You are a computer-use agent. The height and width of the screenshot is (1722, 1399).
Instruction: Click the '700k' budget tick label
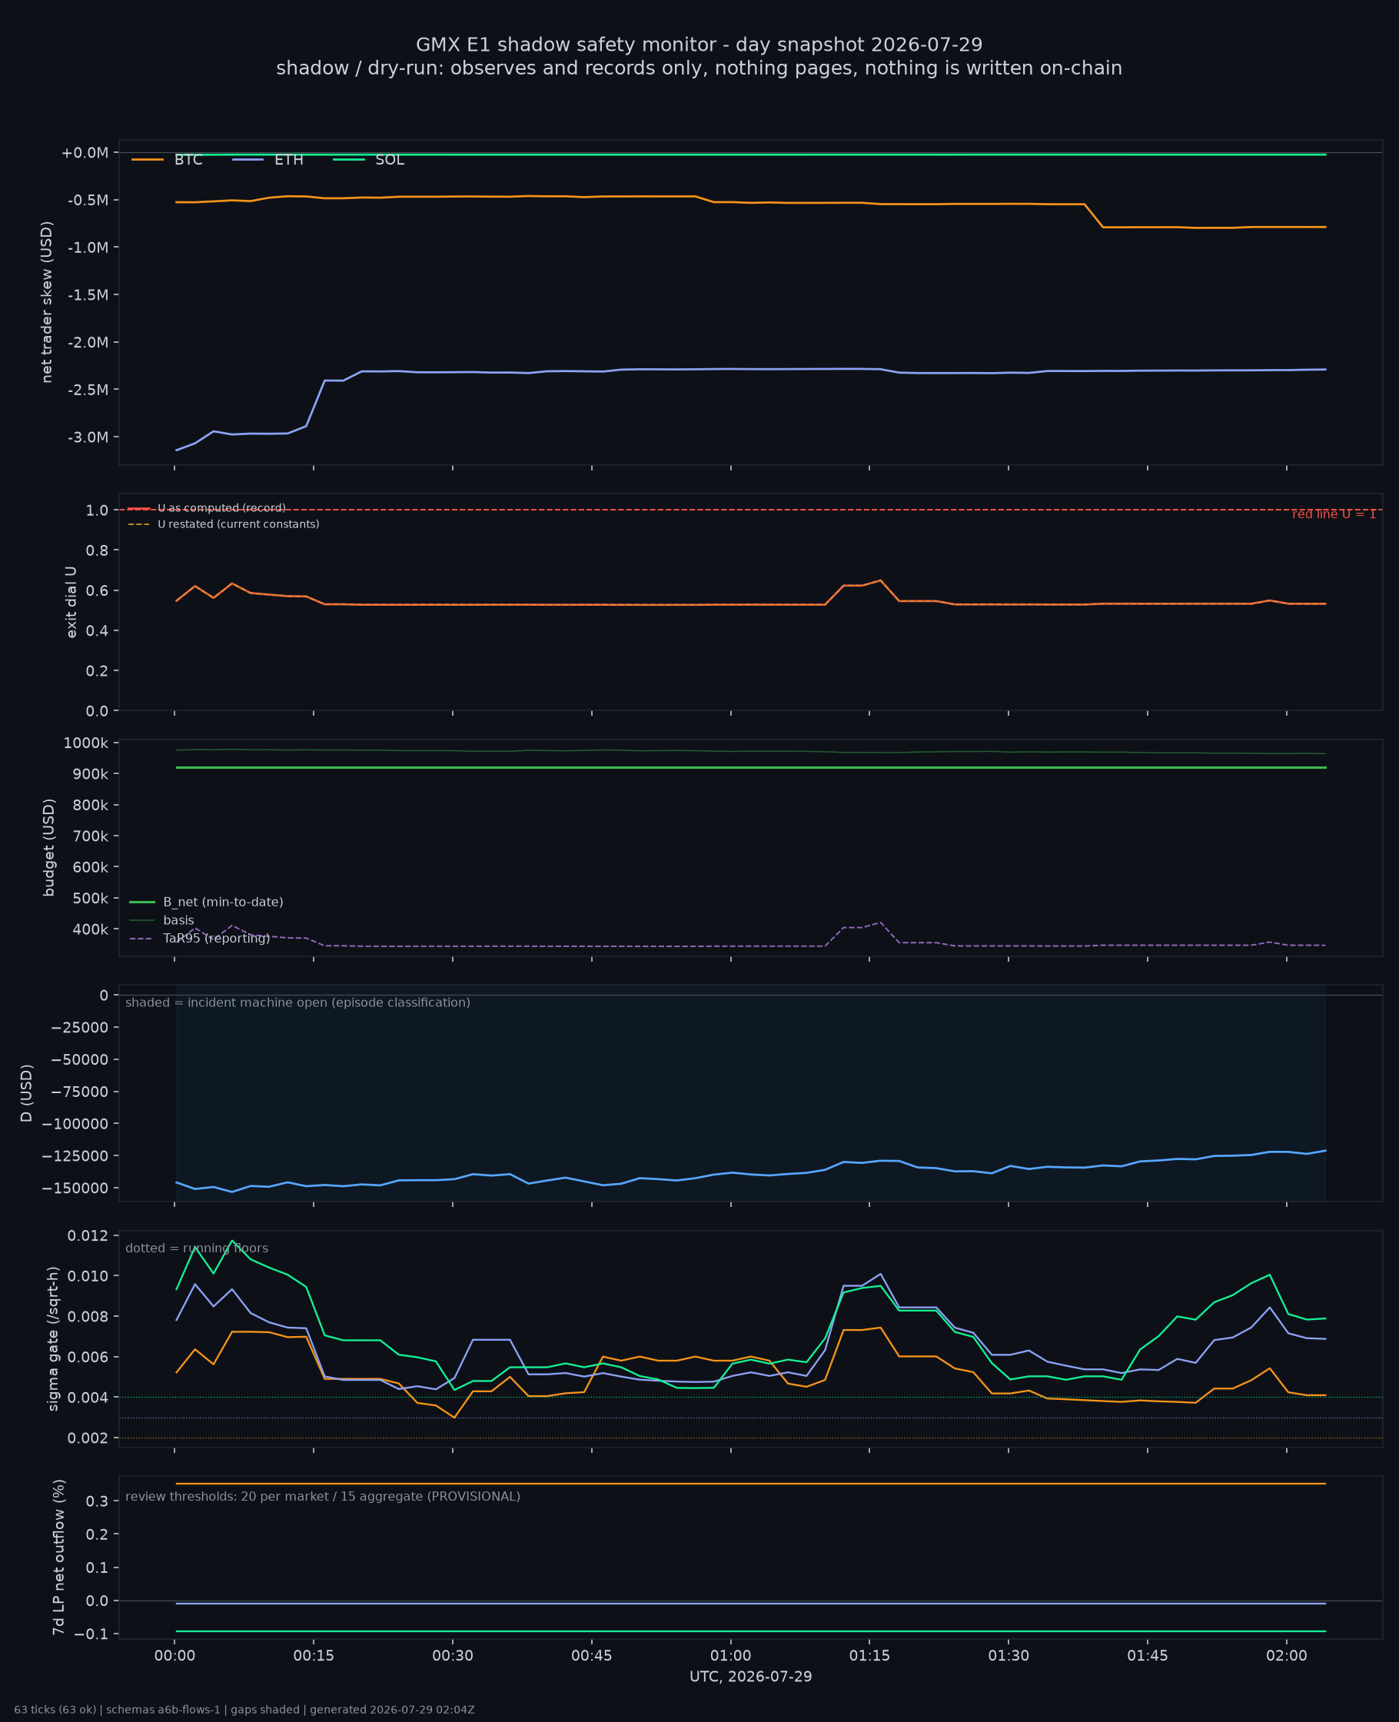tap(89, 836)
